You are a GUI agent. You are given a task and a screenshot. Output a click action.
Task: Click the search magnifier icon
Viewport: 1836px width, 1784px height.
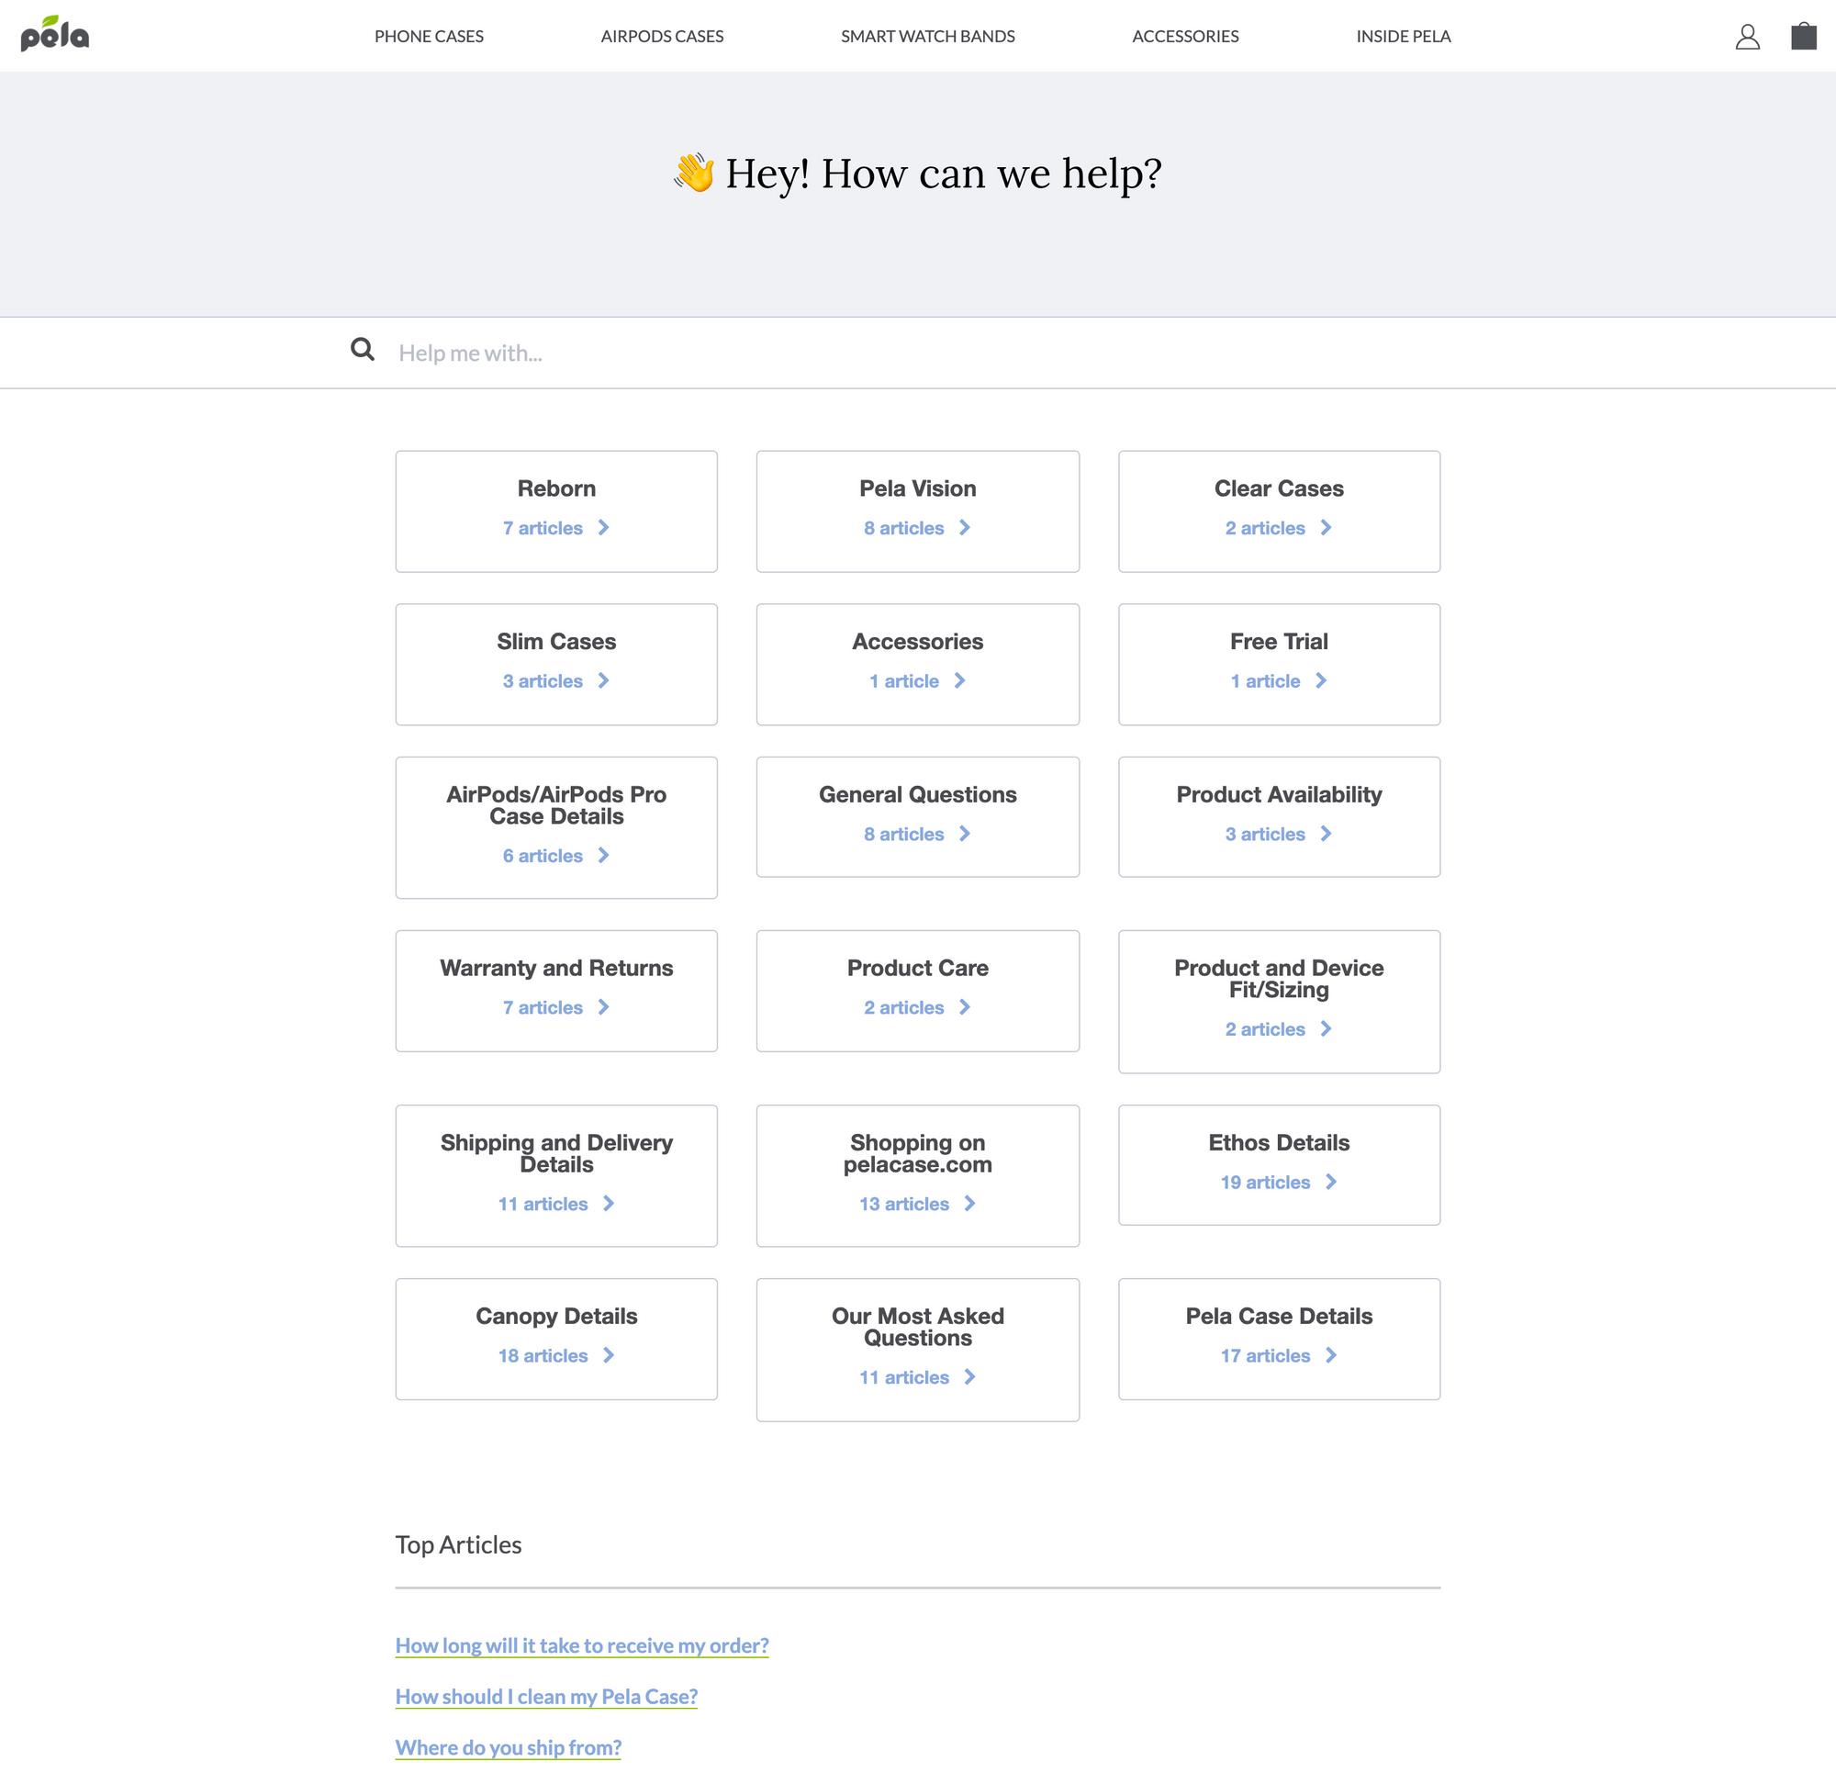point(363,351)
